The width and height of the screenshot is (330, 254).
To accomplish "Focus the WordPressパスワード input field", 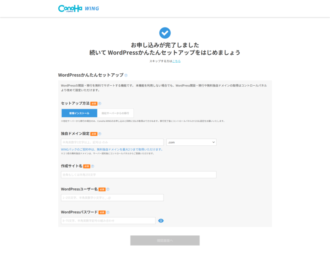I will click(108, 221).
